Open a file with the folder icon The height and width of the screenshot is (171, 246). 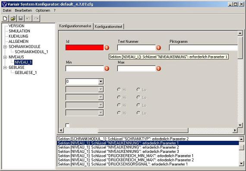coord(13,19)
